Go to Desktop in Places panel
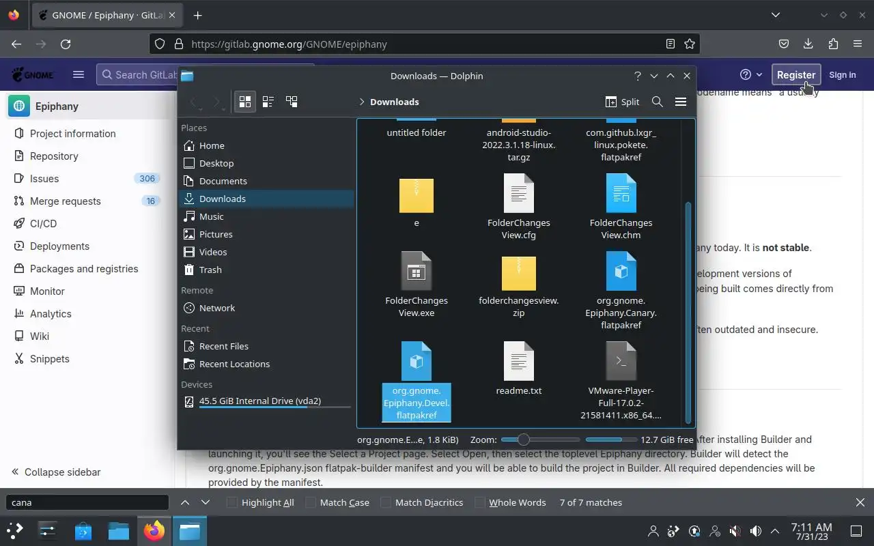 click(x=266, y=163)
